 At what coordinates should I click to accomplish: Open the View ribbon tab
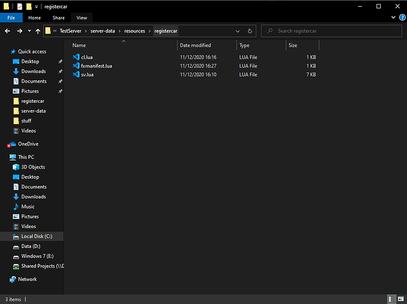[81, 18]
